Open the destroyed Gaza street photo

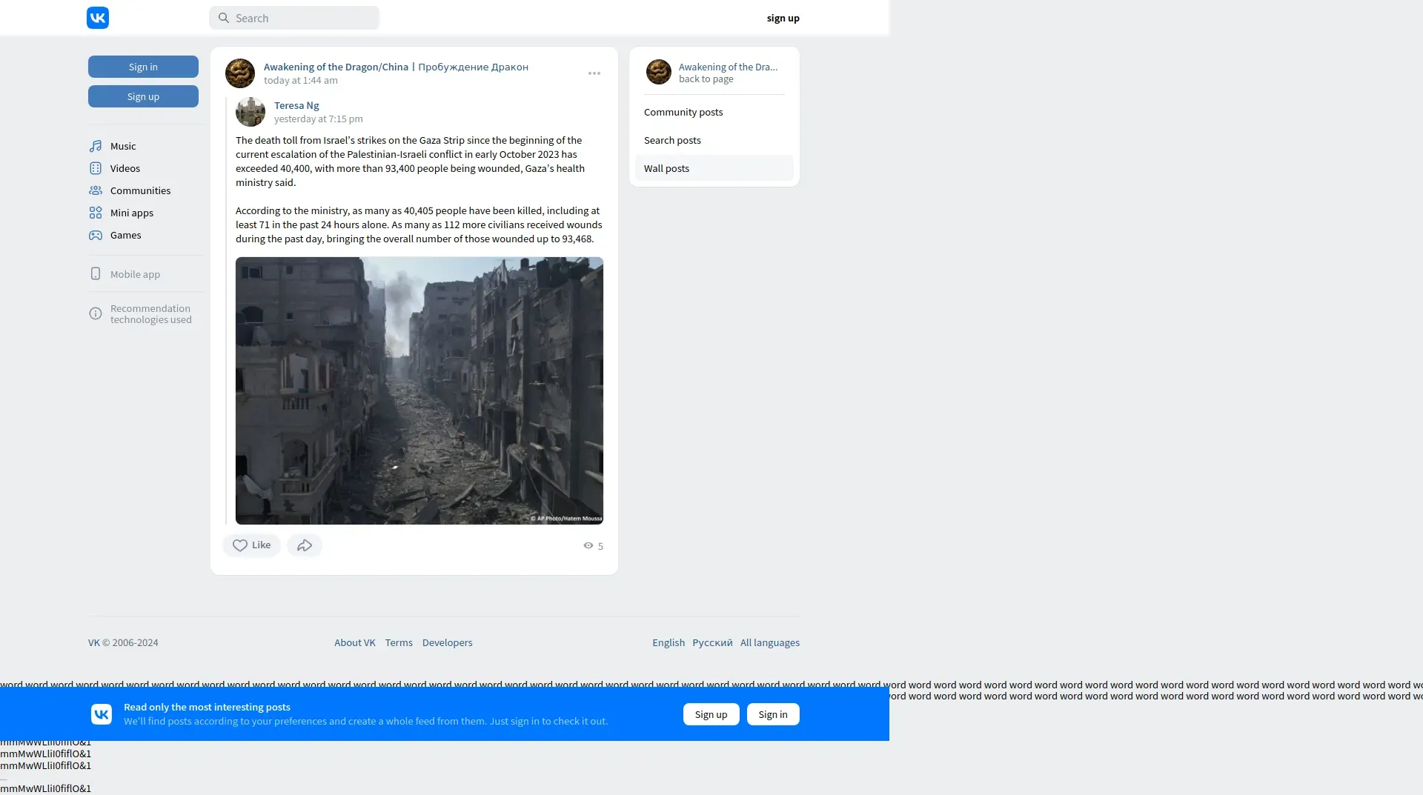(x=419, y=390)
